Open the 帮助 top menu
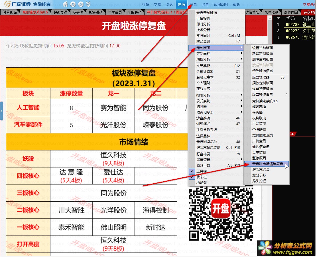 (x=236, y=5)
